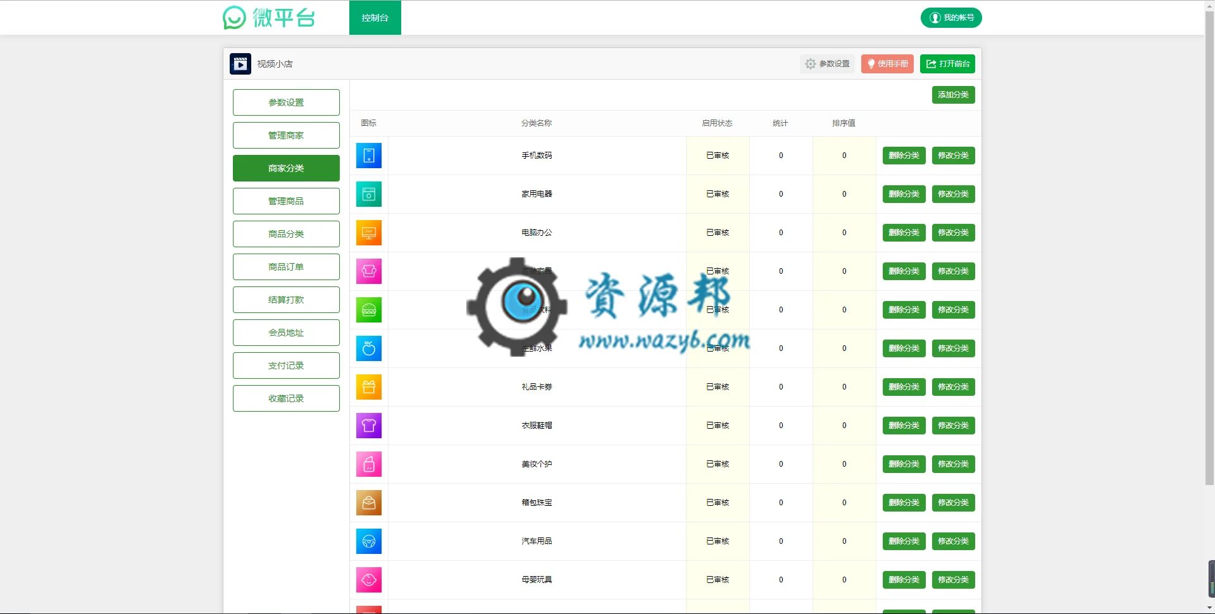Click the 美妆个护 category icon
Image resolution: width=1215 pixels, height=614 pixels.
click(369, 464)
